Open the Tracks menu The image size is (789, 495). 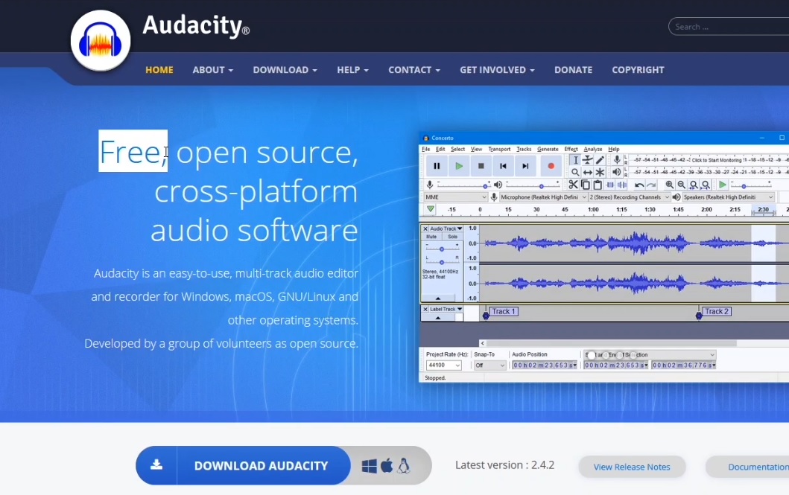click(x=524, y=150)
